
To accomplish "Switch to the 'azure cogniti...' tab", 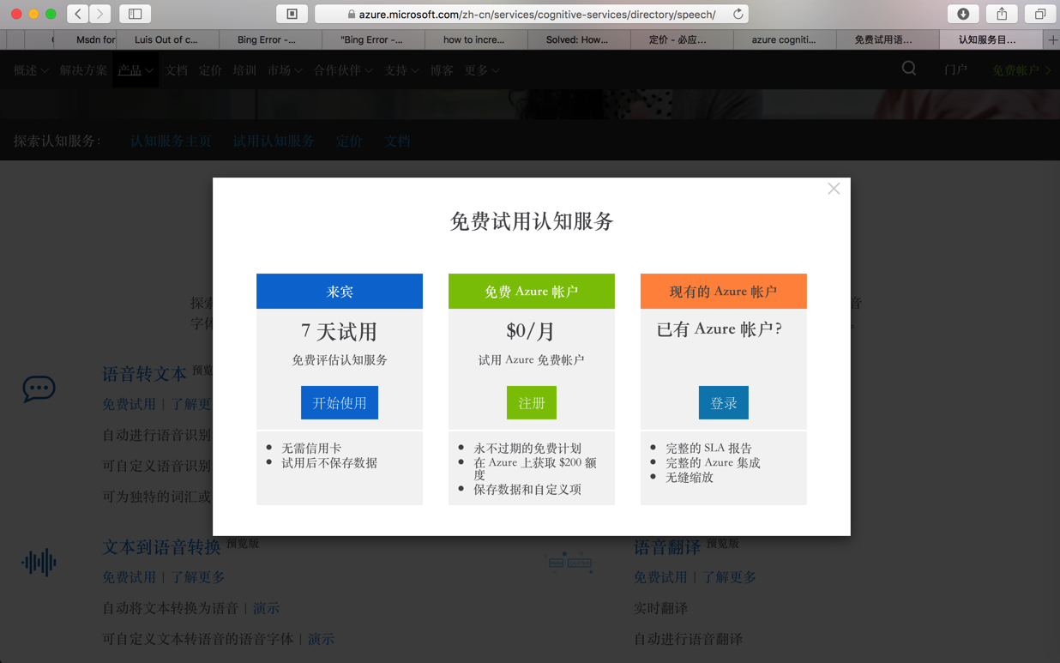I will tap(784, 39).
